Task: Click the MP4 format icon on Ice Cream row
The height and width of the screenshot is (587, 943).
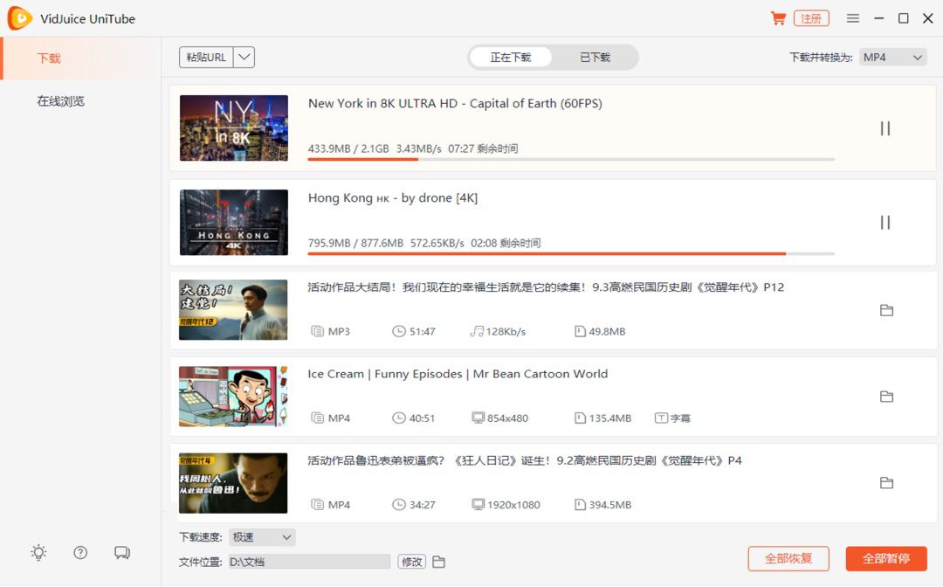Action: pos(317,418)
